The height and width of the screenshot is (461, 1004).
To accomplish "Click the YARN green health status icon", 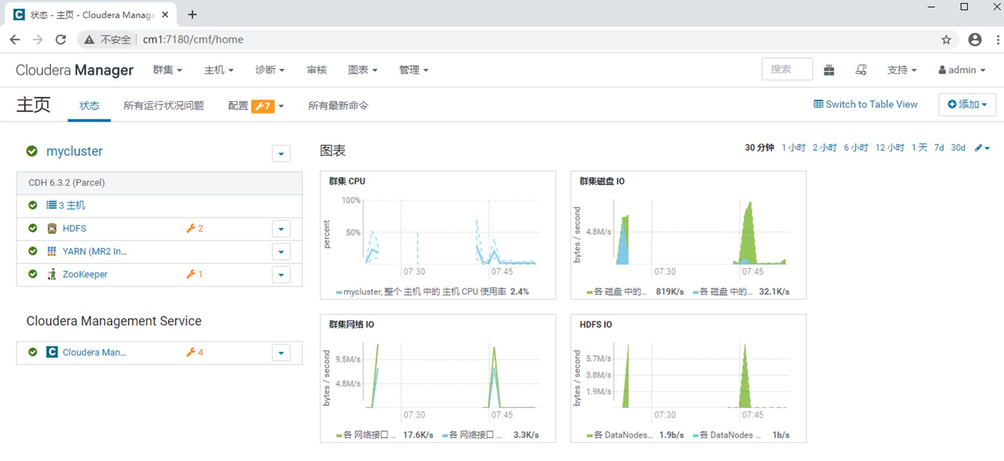I will click(x=33, y=251).
